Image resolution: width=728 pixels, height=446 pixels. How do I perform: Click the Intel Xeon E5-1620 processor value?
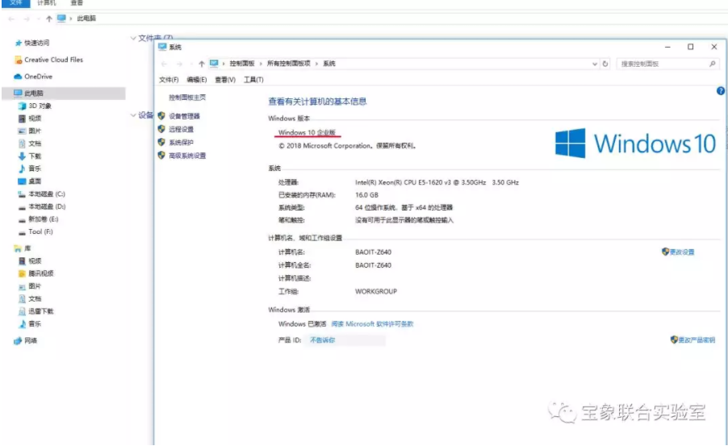coord(437,182)
